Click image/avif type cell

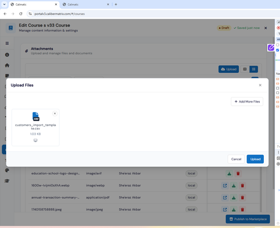point(94,174)
